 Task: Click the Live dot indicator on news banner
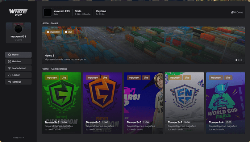pos(66,32)
